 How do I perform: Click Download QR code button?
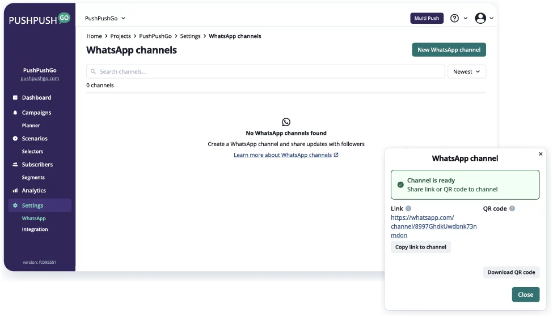[x=511, y=272]
